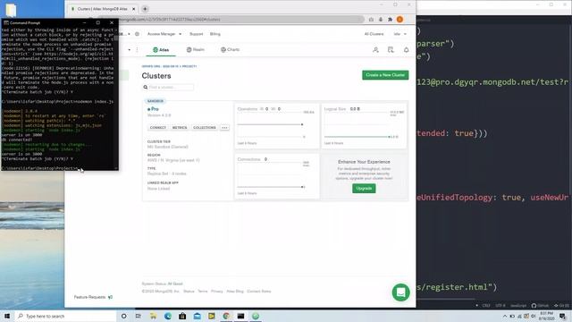572x322 pixels.
Task: Click the JavaScript language mode in editor status bar
Action: [518, 305]
